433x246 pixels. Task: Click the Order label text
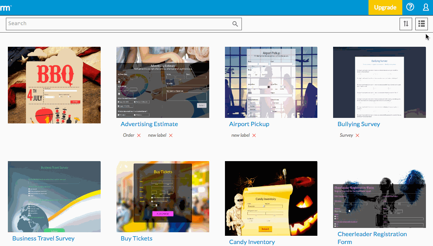coord(129,135)
